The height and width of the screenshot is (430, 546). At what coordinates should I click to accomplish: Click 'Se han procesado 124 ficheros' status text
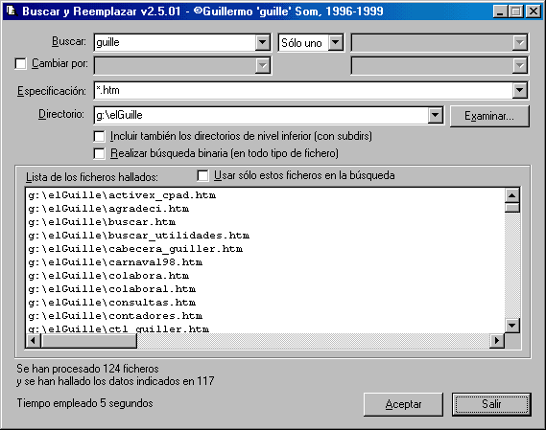[87, 369]
